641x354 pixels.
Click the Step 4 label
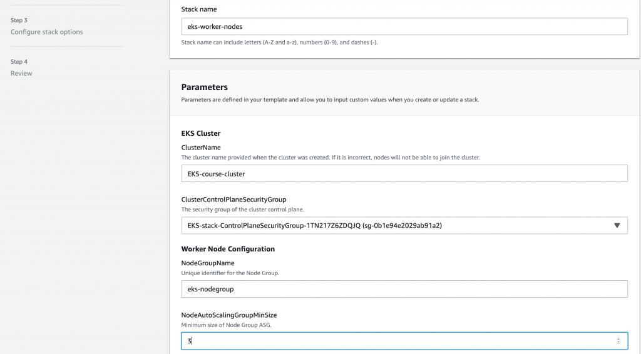coord(19,61)
